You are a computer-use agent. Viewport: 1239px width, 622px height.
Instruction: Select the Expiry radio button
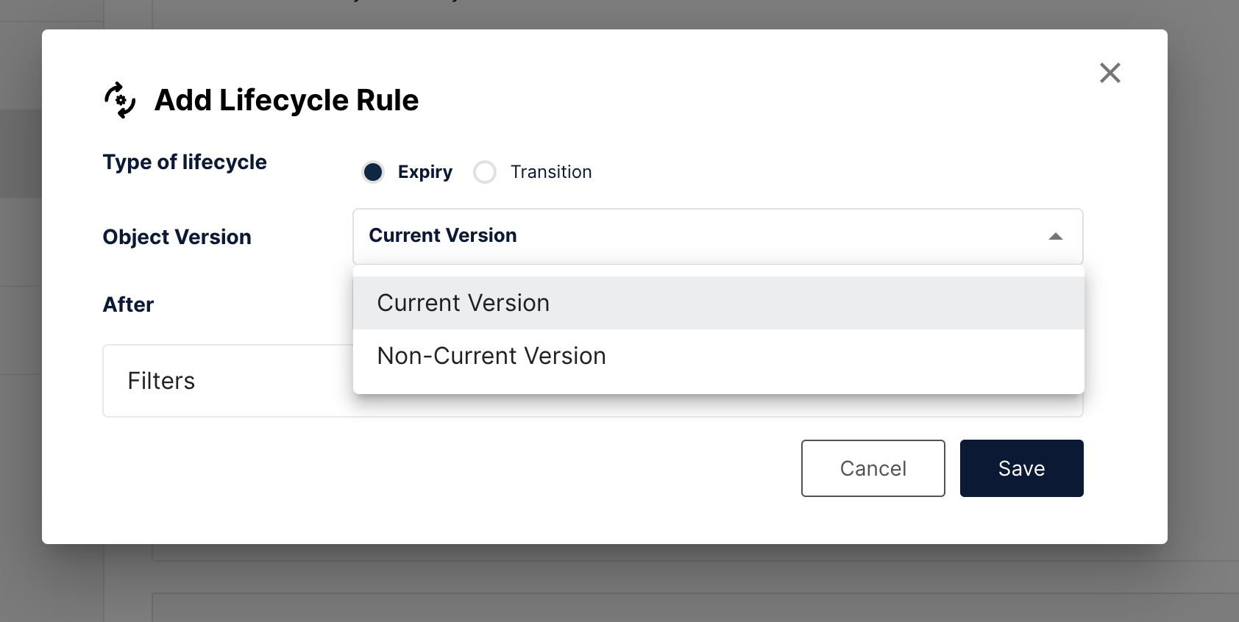tap(373, 172)
